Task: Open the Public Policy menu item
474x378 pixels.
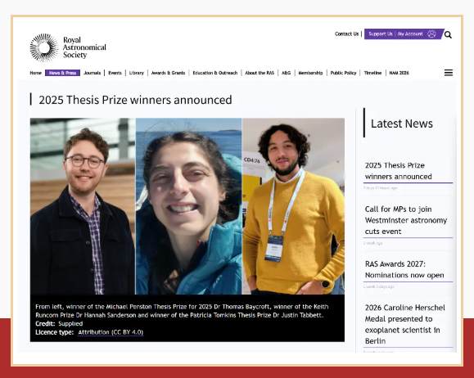Action: pos(343,73)
